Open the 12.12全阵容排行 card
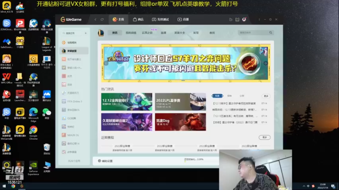339x190 pixels. [127, 102]
